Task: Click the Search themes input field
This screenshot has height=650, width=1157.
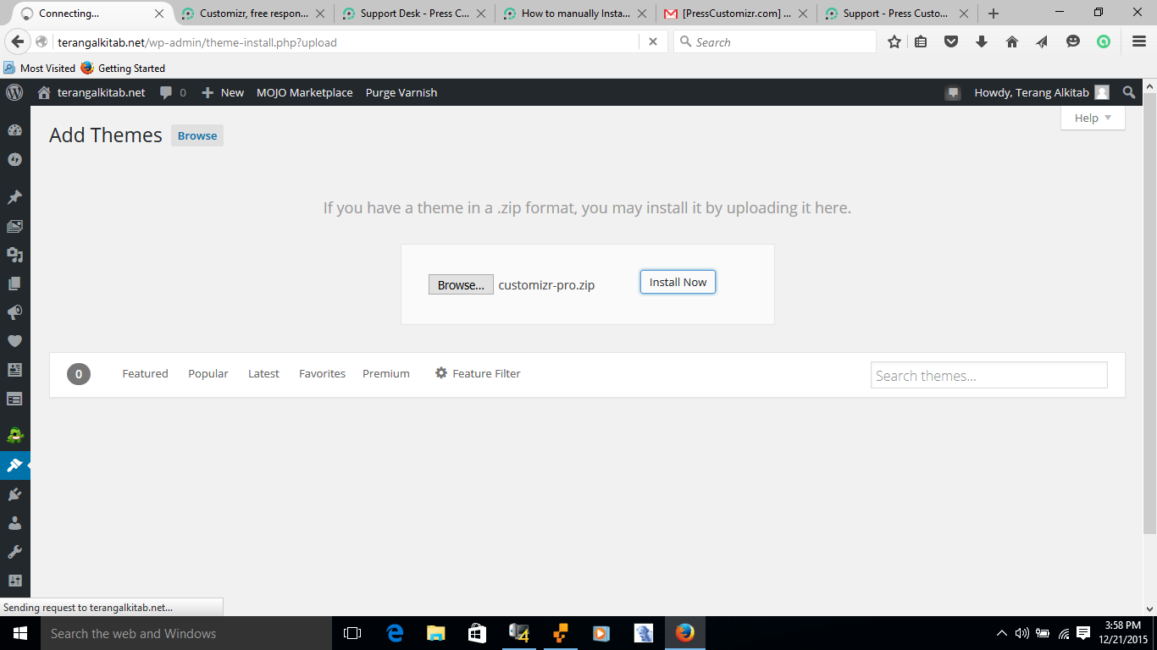Action: (988, 376)
